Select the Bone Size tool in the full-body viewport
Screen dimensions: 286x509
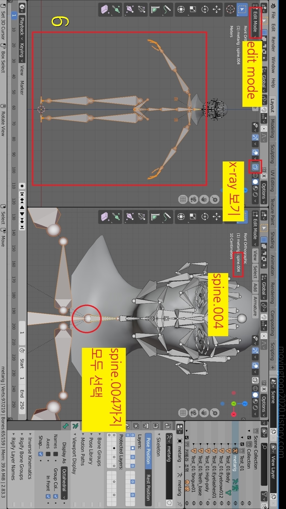[x=129, y=9]
